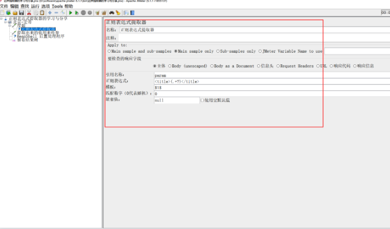Viewport: 390px width, 229px height.
Task: Click the JMeter variable name text box
Action: tap(357, 51)
